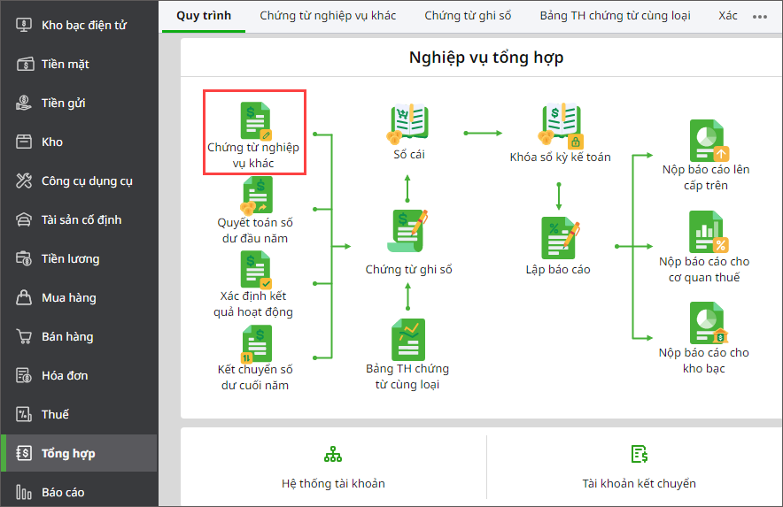Open Bảng TH chứng từ cùng loại icon
Viewport: 783px width, 507px height.
408,340
